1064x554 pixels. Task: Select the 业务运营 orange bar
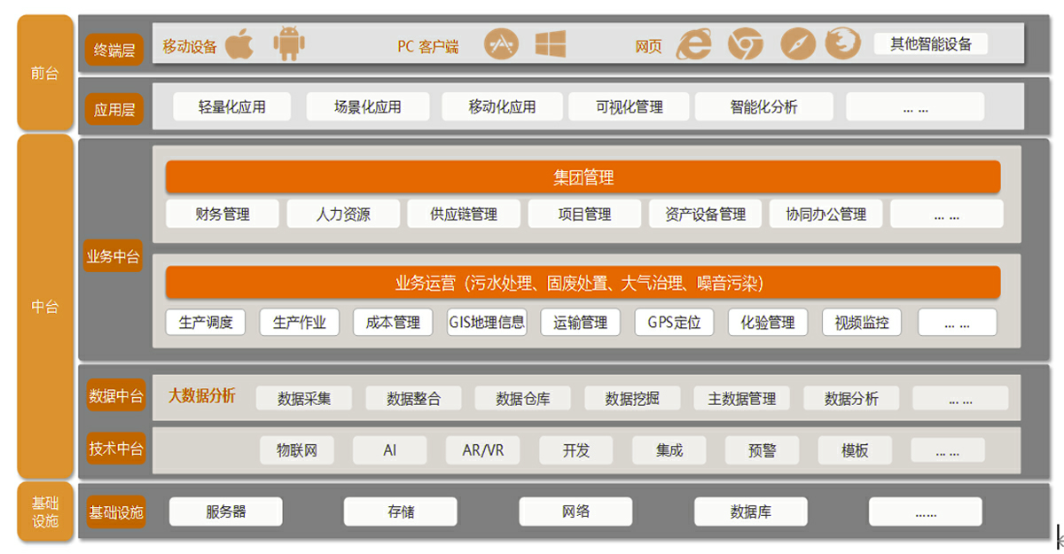[x=583, y=283]
